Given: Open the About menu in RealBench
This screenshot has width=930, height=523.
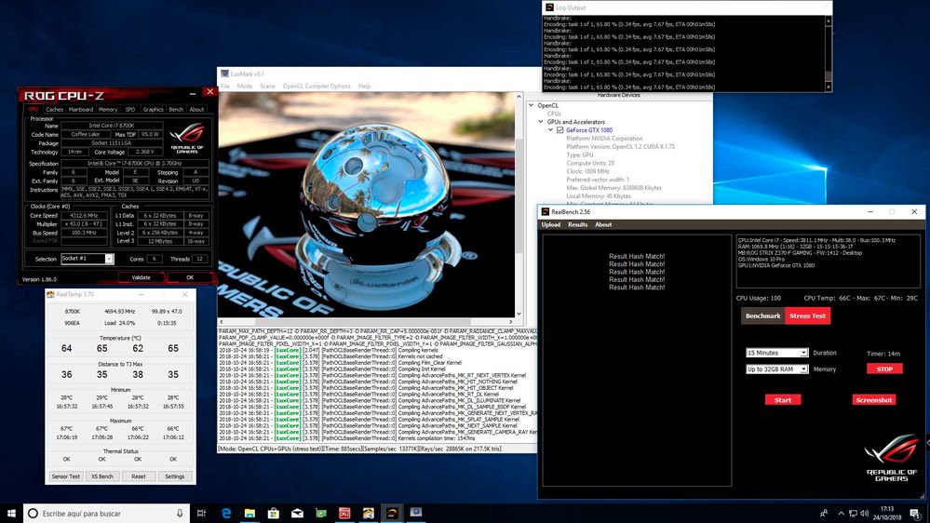Looking at the screenshot, I should point(603,224).
